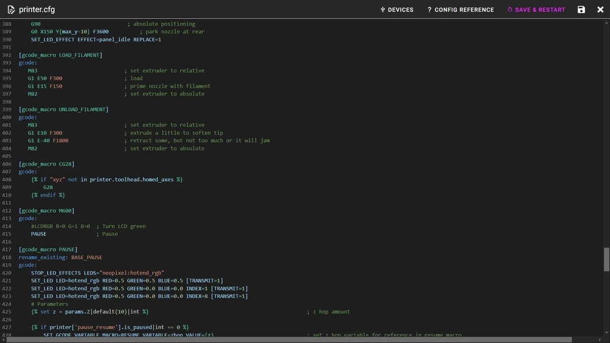
Task: Click the G28 command on line 409
Action: click(48, 187)
